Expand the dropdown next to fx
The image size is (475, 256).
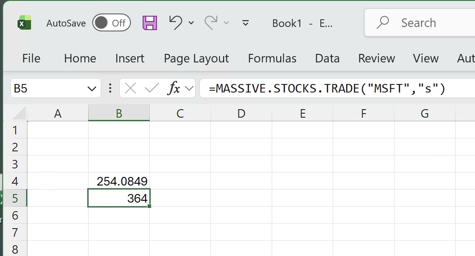[x=189, y=88]
